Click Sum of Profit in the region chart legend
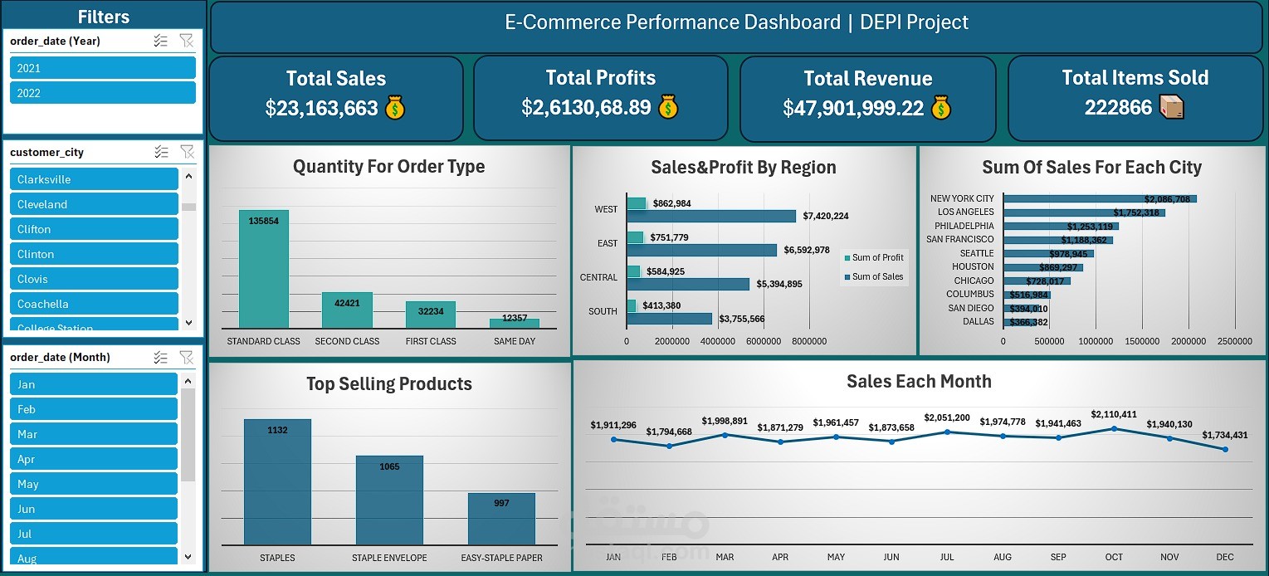 [x=874, y=258]
